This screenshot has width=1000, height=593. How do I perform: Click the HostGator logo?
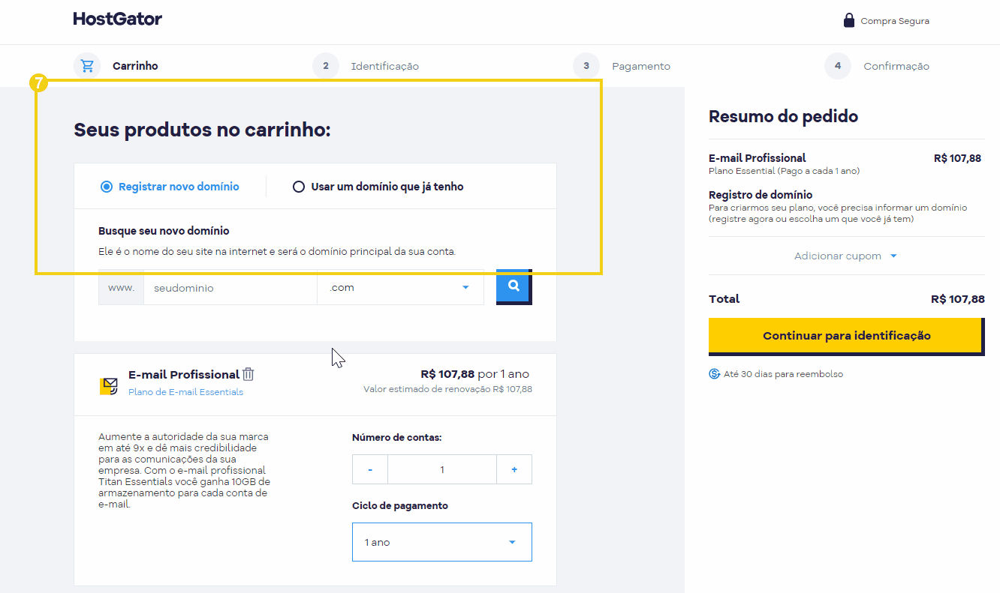point(117,19)
